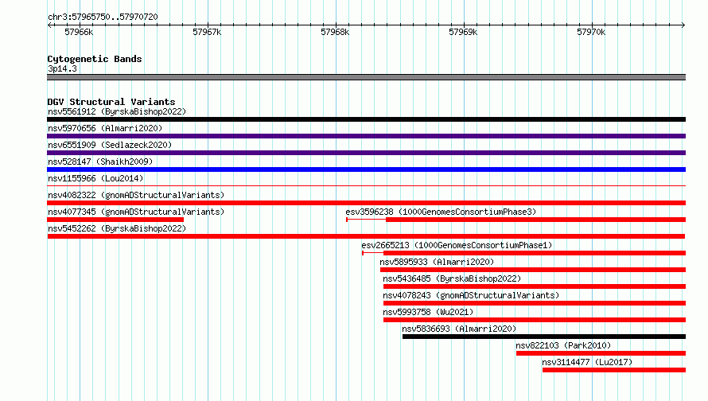Click the red bar of nsv3114477
The width and height of the screenshot is (708, 401).
click(x=614, y=370)
